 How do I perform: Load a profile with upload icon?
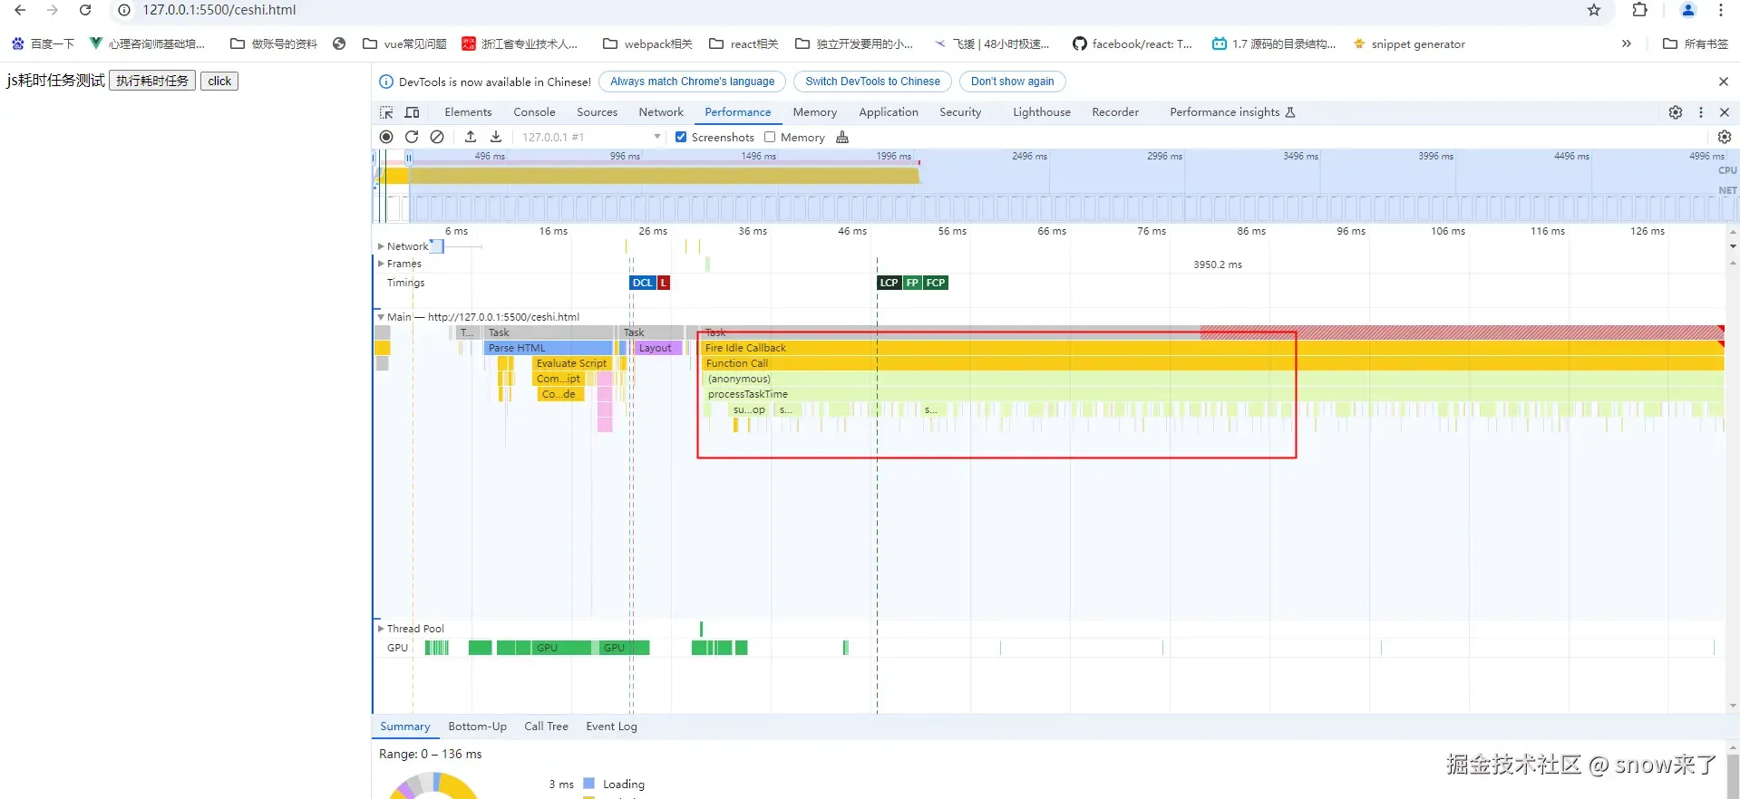[x=471, y=137]
